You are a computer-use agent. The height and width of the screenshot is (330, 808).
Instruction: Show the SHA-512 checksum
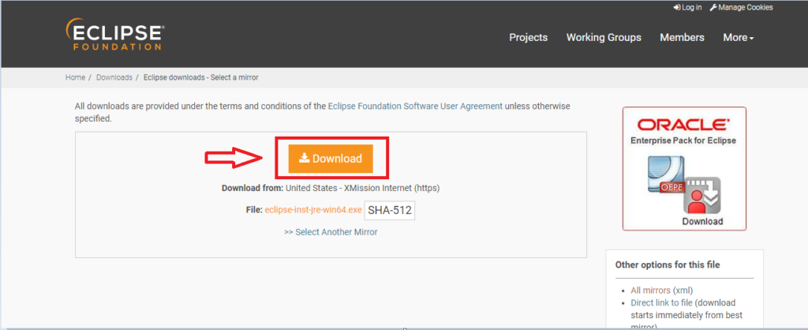click(390, 210)
